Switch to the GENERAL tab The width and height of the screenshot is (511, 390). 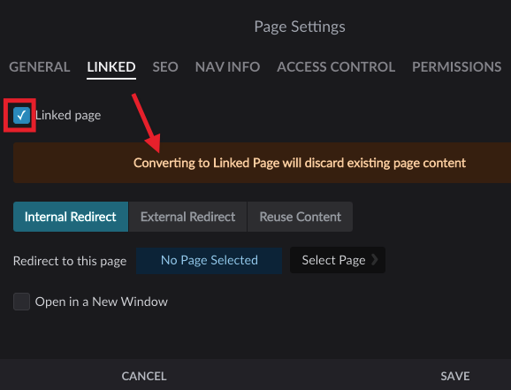click(40, 67)
